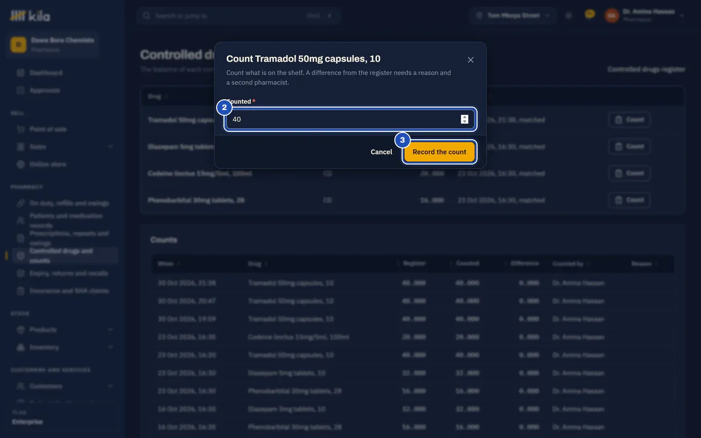The width and height of the screenshot is (701, 438).
Task: Click the round icon beside the location selector
Action: click(x=569, y=16)
